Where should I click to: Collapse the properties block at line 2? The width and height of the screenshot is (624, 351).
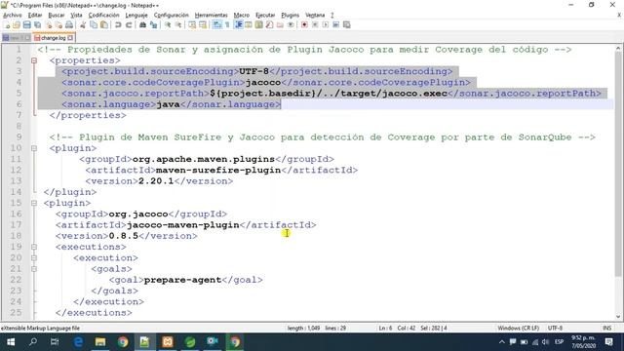point(34,60)
